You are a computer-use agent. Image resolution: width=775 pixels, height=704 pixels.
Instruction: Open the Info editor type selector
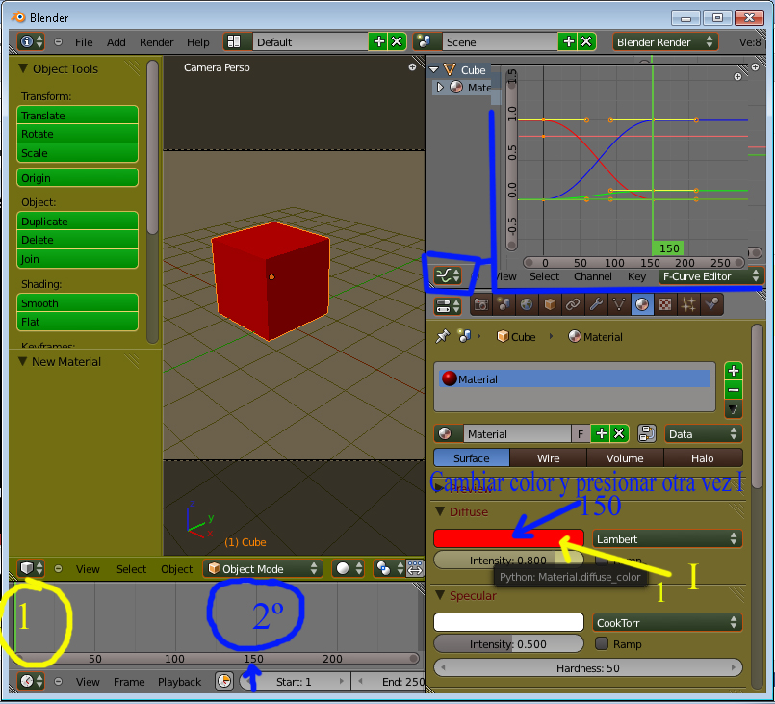click(x=31, y=41)
